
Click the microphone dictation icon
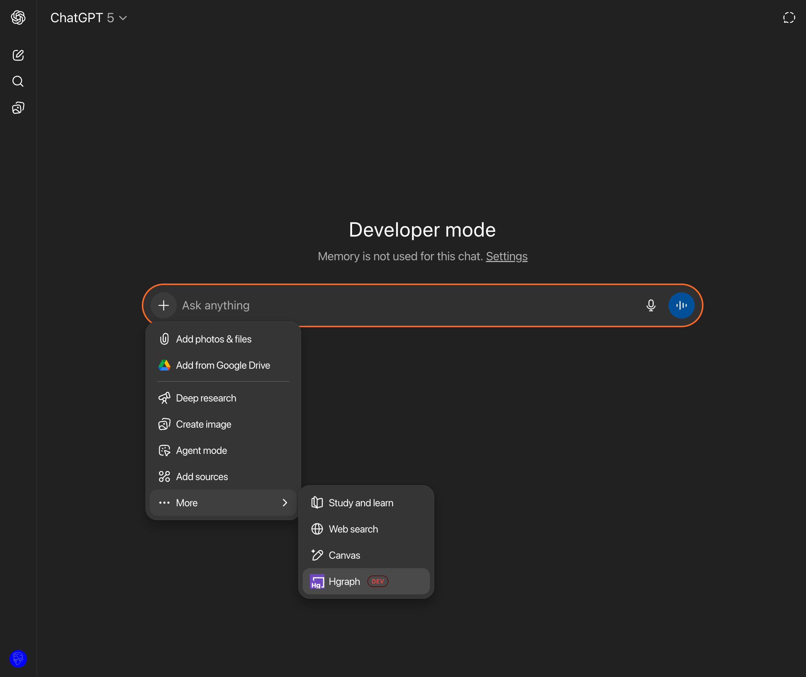pyautogui.click(x=651, y=305)
